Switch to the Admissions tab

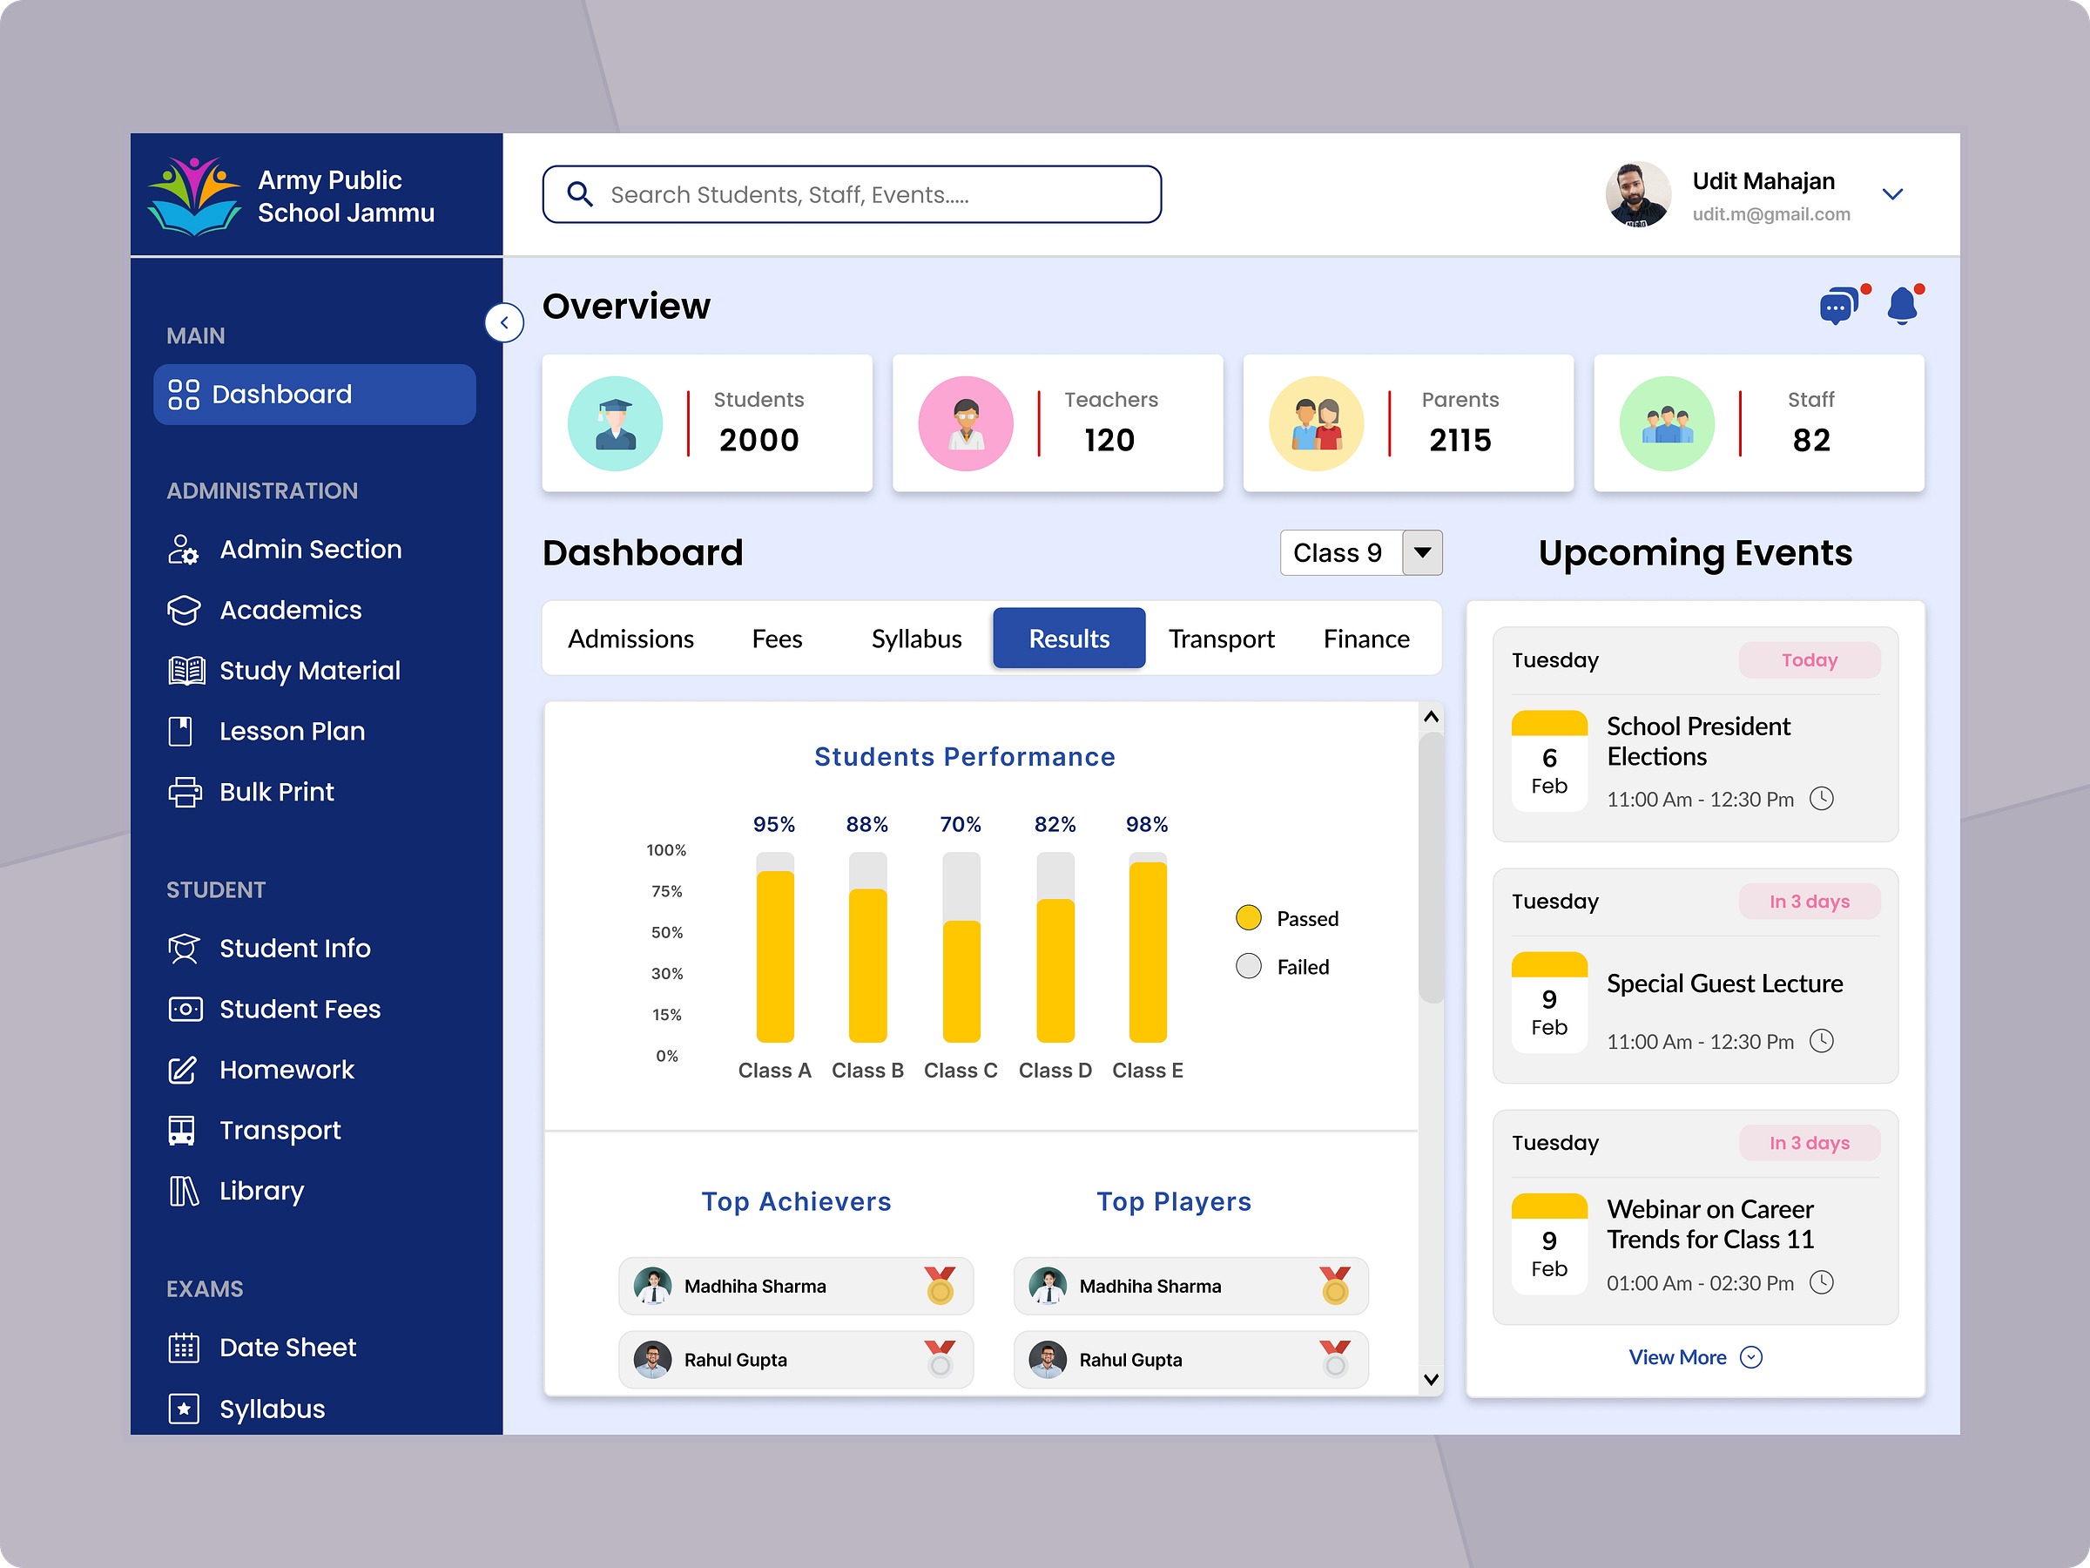(x=630, y=638)
